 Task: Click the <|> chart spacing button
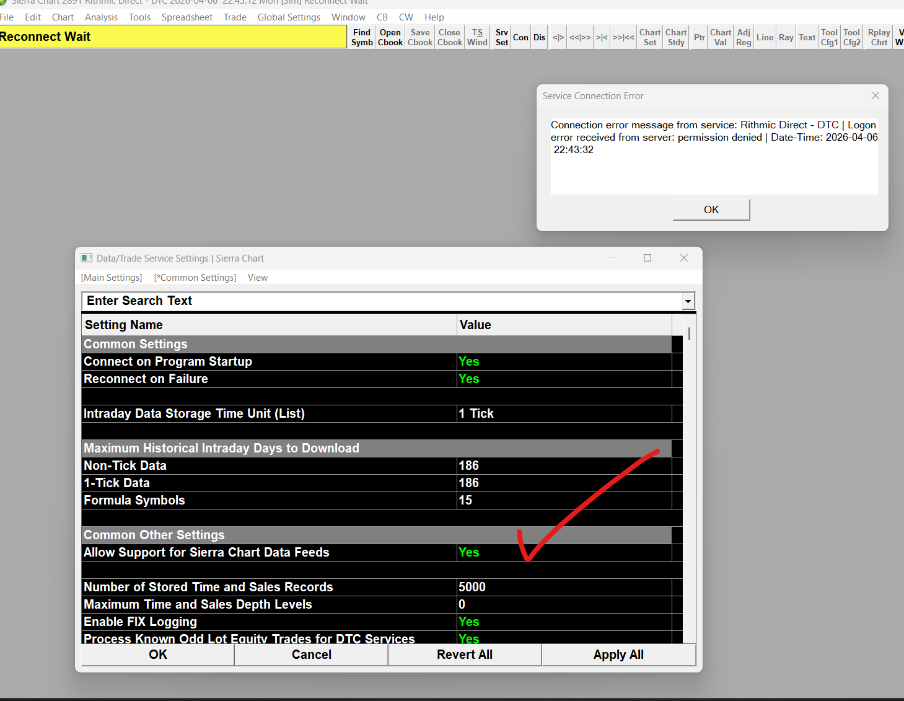click(x=558, y=37)
